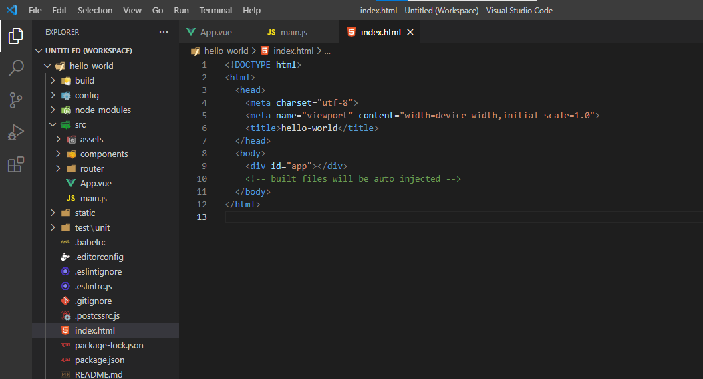Close the index.html editor tab
Image resolution: width=703 pixels, height=379 pixels.
410,32
